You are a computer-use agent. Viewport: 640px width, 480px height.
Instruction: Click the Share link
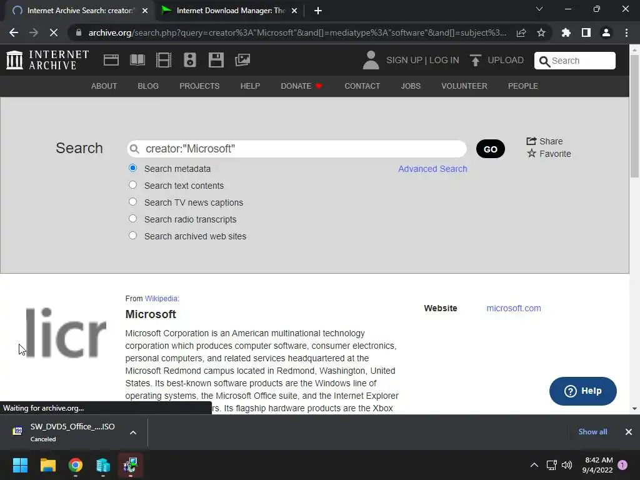(x=544, y=141)
